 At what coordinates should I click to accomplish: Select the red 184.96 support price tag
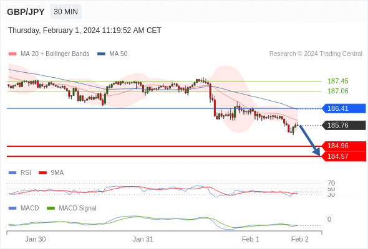(344, 146)
